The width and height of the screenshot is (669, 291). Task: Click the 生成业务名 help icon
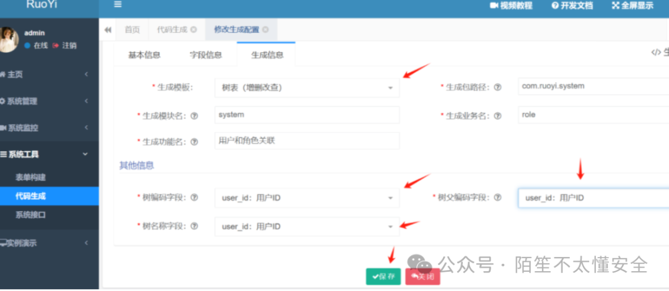point(497,116)
